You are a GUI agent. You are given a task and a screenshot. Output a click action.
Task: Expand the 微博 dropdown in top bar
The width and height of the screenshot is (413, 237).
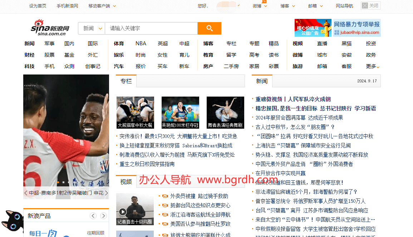pos(260,6)
